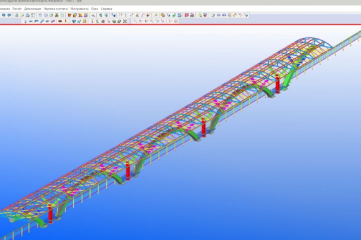The width and height of the screenshot is (361, 240).
Task: Open the Справка menu
Action: click(x=107, y=8)
